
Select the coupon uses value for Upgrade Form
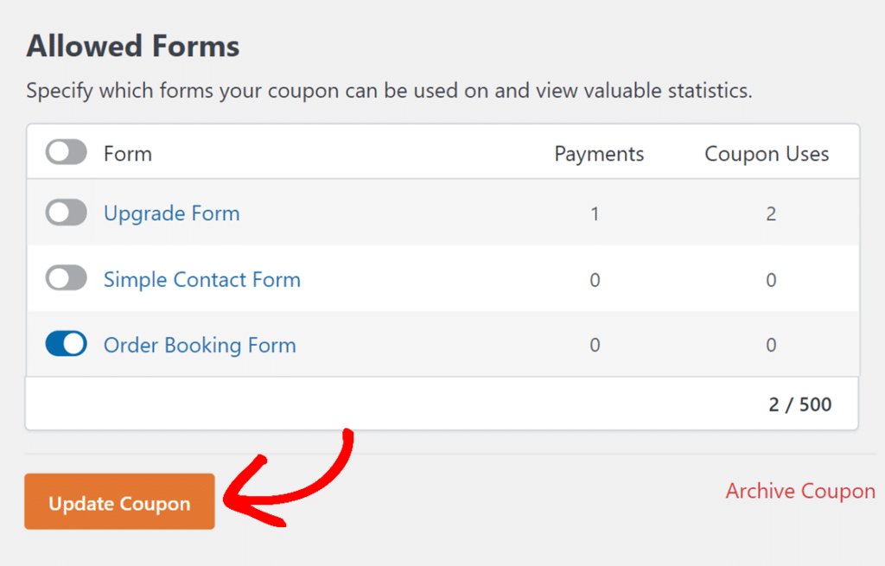(x=770, y=213)
